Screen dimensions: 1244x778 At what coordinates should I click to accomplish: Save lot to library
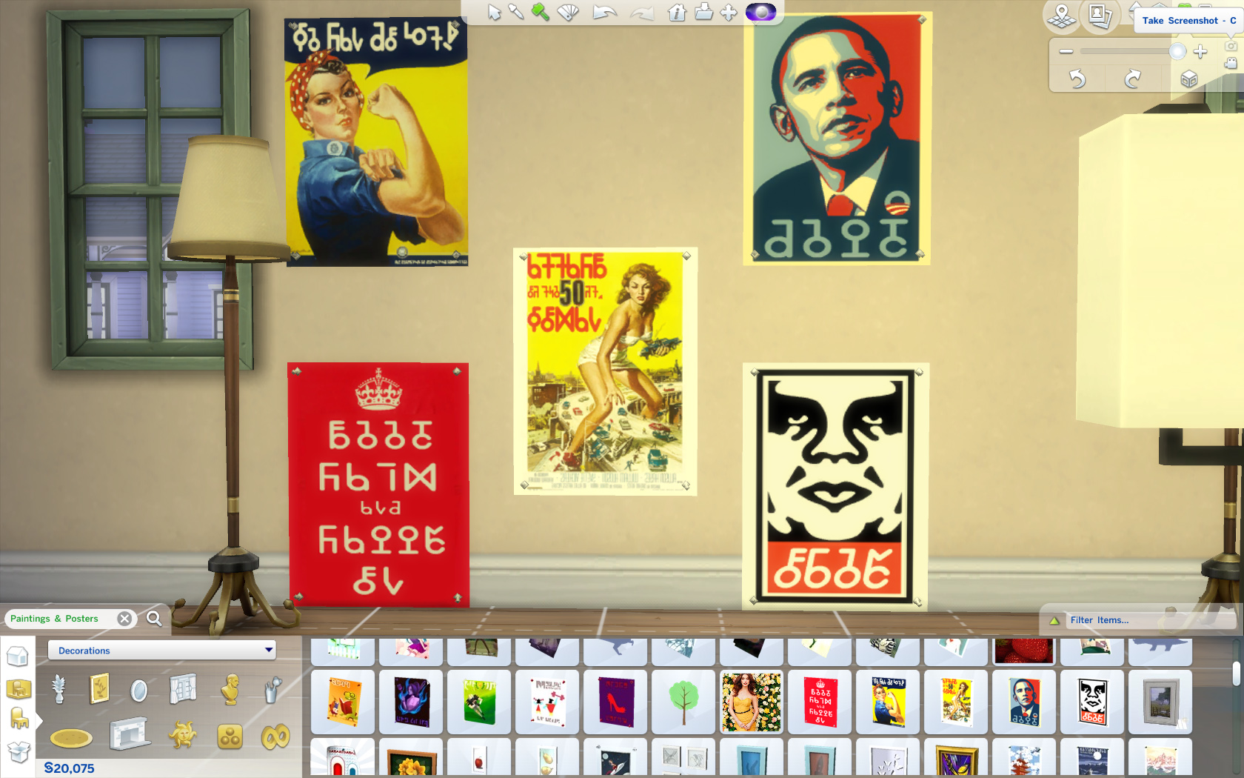[x=703, y=12]
